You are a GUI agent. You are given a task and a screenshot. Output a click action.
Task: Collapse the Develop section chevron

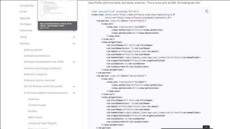74,44
